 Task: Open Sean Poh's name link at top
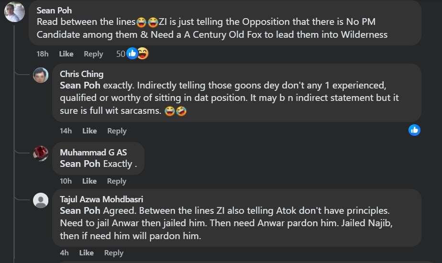tap(54, 10)
